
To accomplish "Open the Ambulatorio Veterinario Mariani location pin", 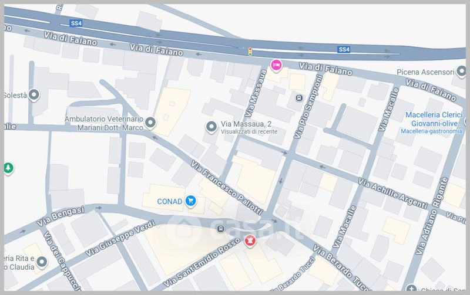I will 150,123.
